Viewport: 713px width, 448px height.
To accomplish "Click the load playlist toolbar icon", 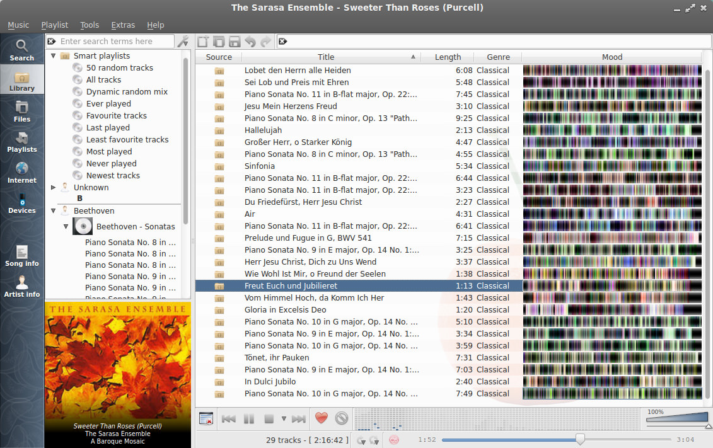I will (x=219, y=42).
